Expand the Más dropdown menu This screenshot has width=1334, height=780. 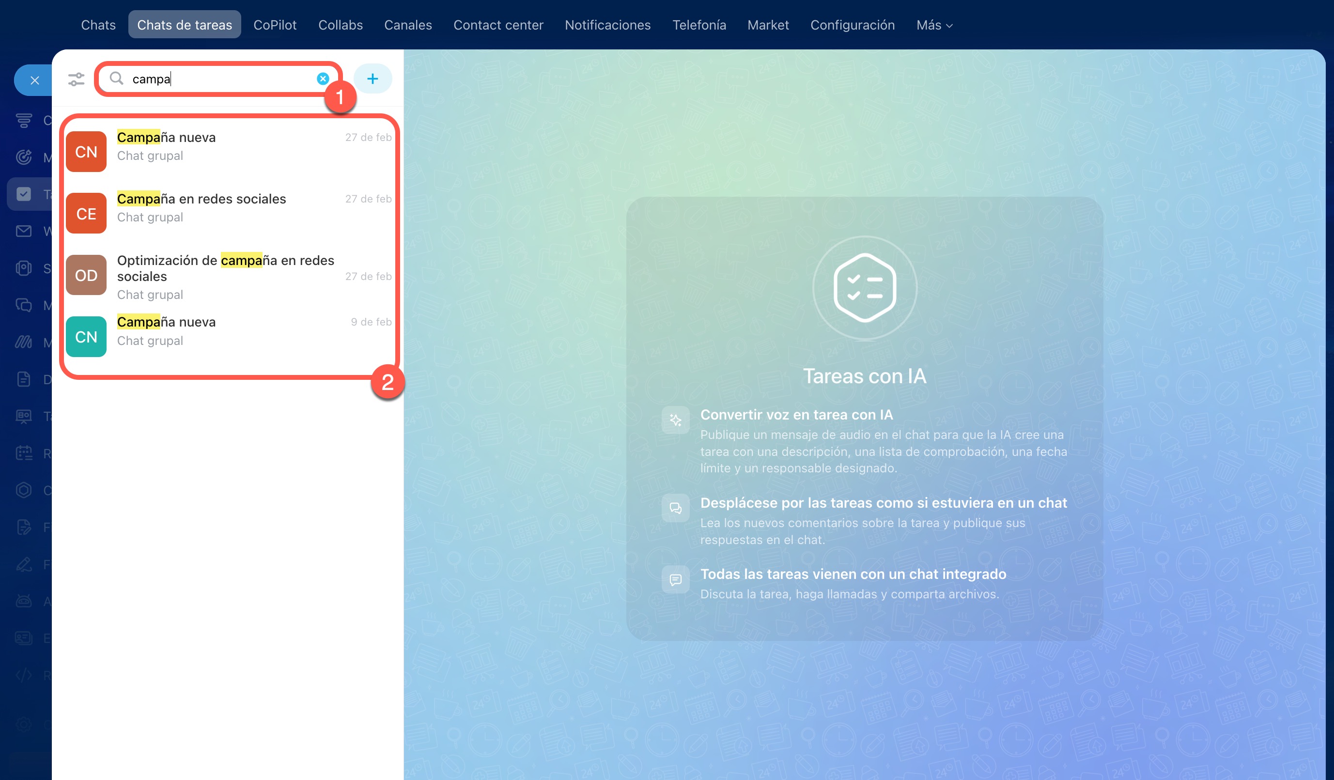tap(934, 25)
